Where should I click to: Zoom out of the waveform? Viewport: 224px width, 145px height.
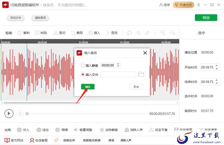pyautogui.click(x=172, y=33)
